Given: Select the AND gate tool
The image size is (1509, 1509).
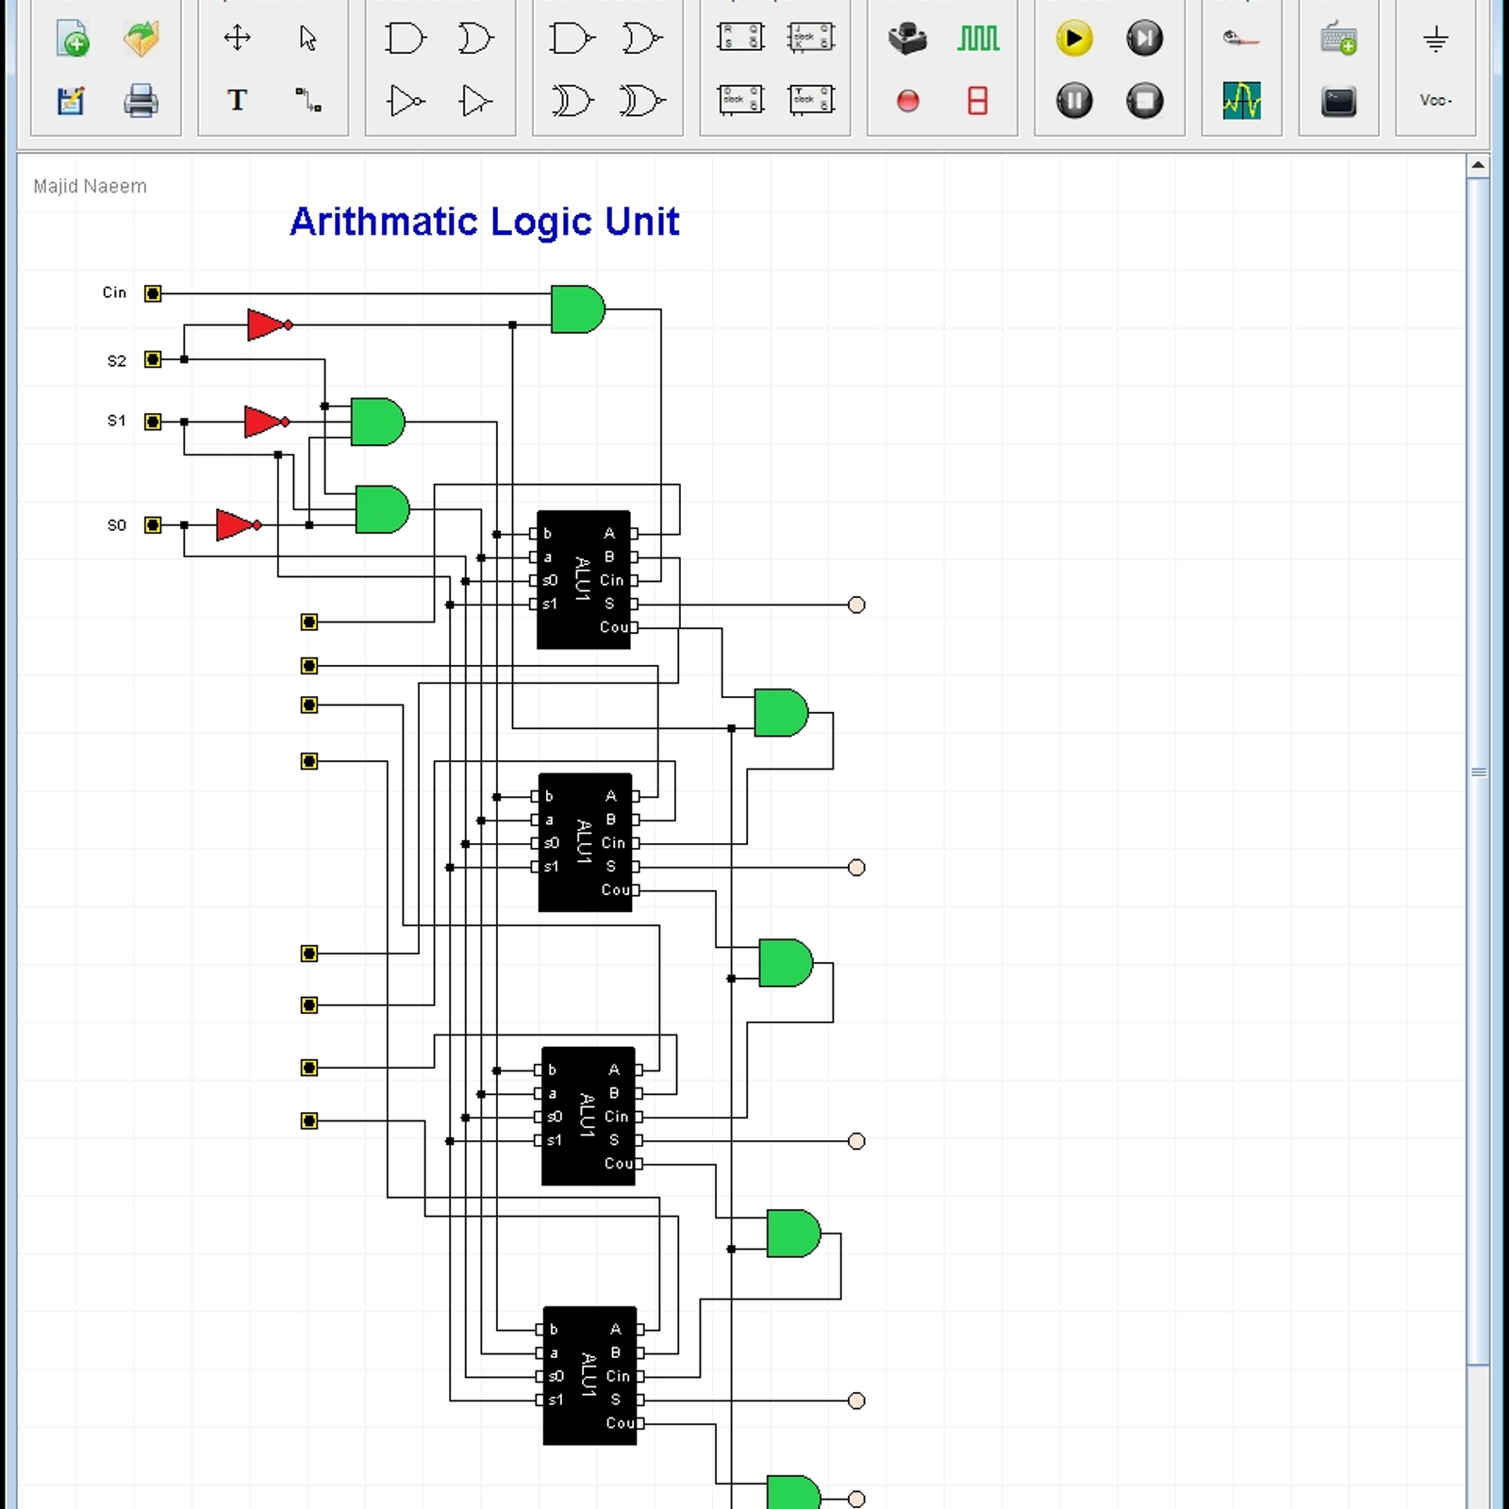Looking at the screenshot, I should [x=406, y=40].
